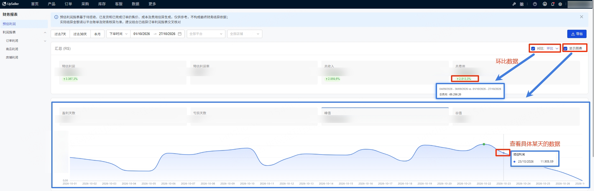Open the 环比 comparison type dropdown

click(x=553, y=49)
